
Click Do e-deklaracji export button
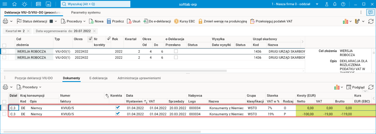157,21
